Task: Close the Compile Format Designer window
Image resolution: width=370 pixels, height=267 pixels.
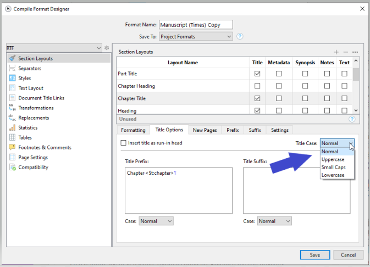Action: pos(362,9)
